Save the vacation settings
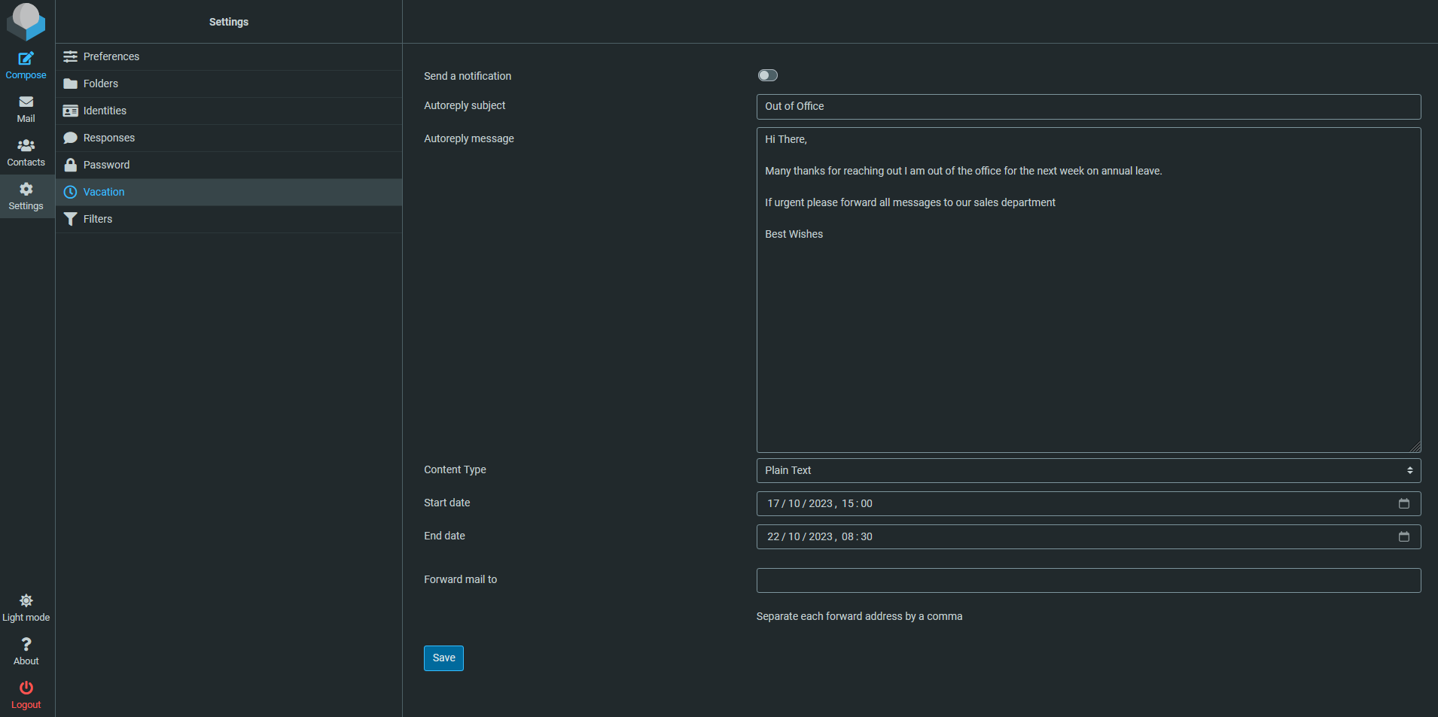Screen dimensions: 1438x717 pos(443,658)
